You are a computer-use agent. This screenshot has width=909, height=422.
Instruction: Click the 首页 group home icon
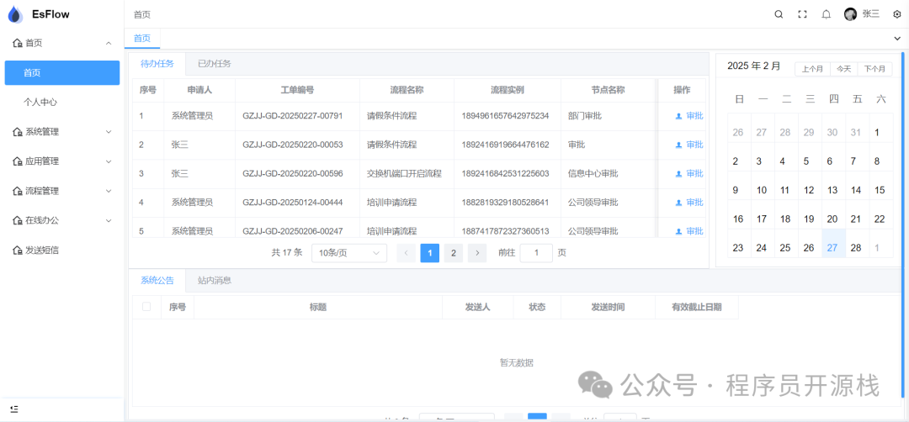[x=18, y=43]
